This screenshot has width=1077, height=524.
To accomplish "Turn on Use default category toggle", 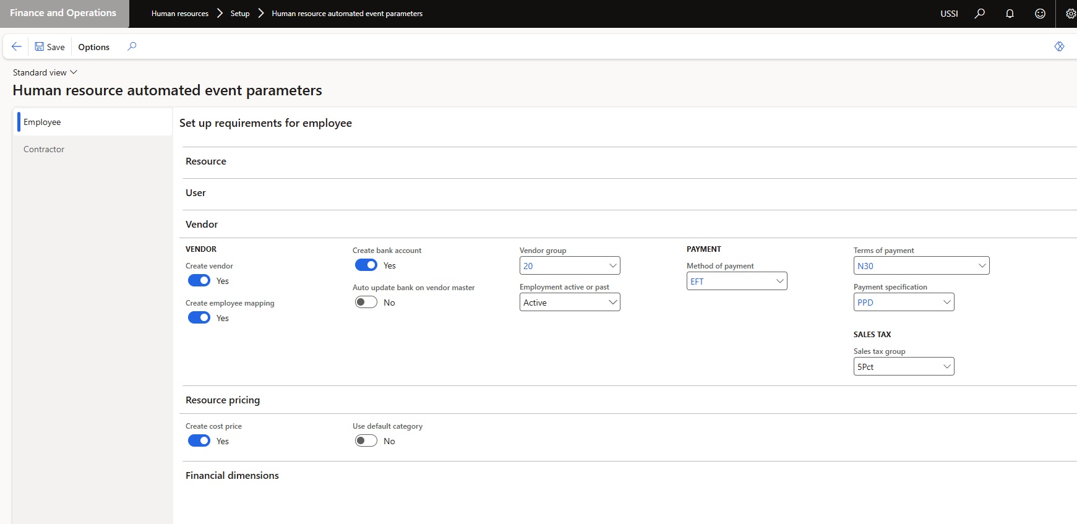I will coord(366,441).
